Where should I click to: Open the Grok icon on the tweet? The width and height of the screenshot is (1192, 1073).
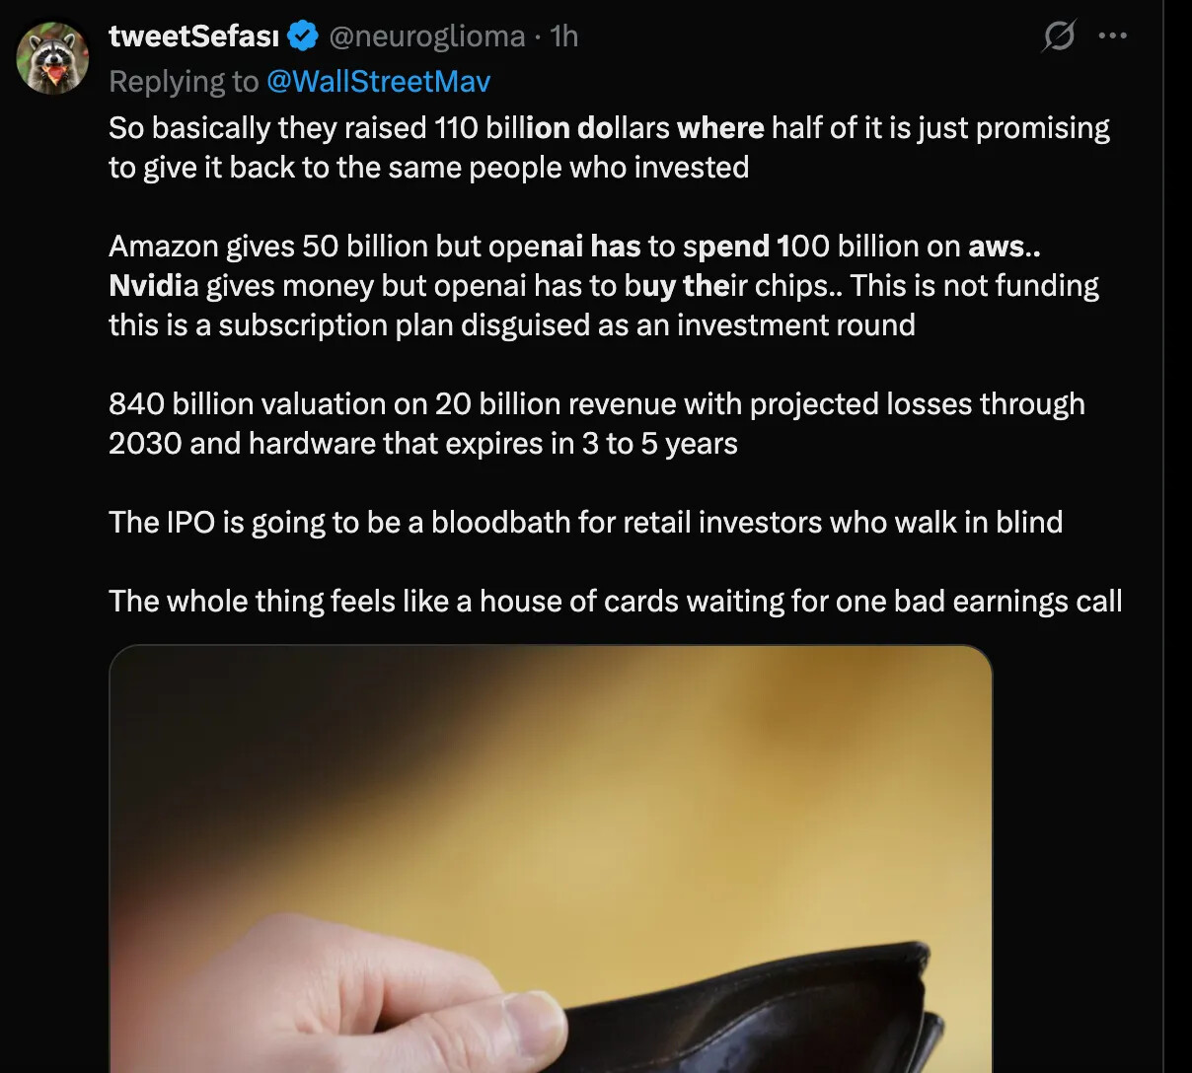[x=1059, y=37]
